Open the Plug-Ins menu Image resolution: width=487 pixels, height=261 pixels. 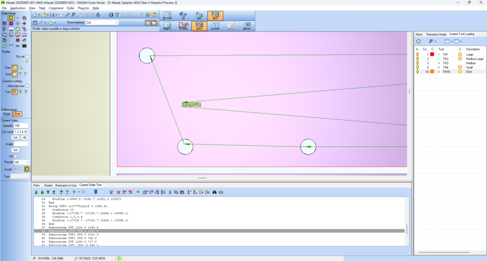click(83, 8)
